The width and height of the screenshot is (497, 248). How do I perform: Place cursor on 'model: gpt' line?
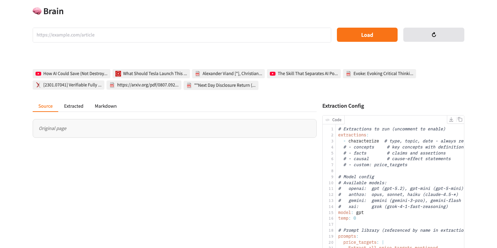coord(351,213)
